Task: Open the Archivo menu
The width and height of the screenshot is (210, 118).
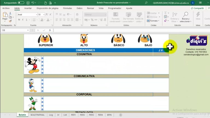Action: click(6, 8)
